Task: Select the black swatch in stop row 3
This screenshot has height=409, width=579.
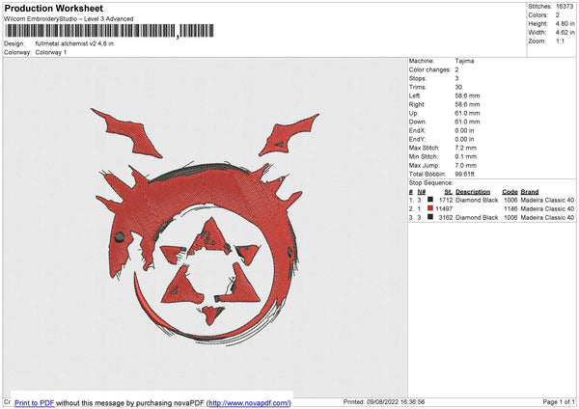Action: (430, 217)
